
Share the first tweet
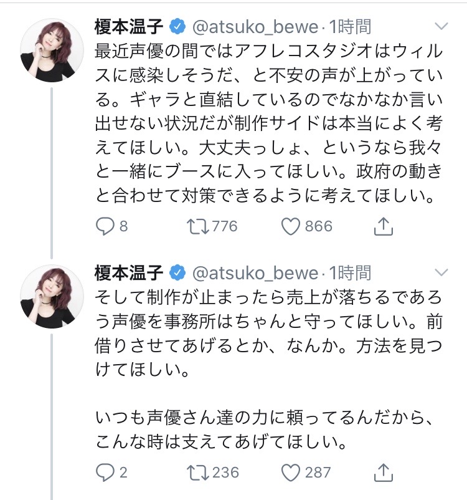click(382, 226)
